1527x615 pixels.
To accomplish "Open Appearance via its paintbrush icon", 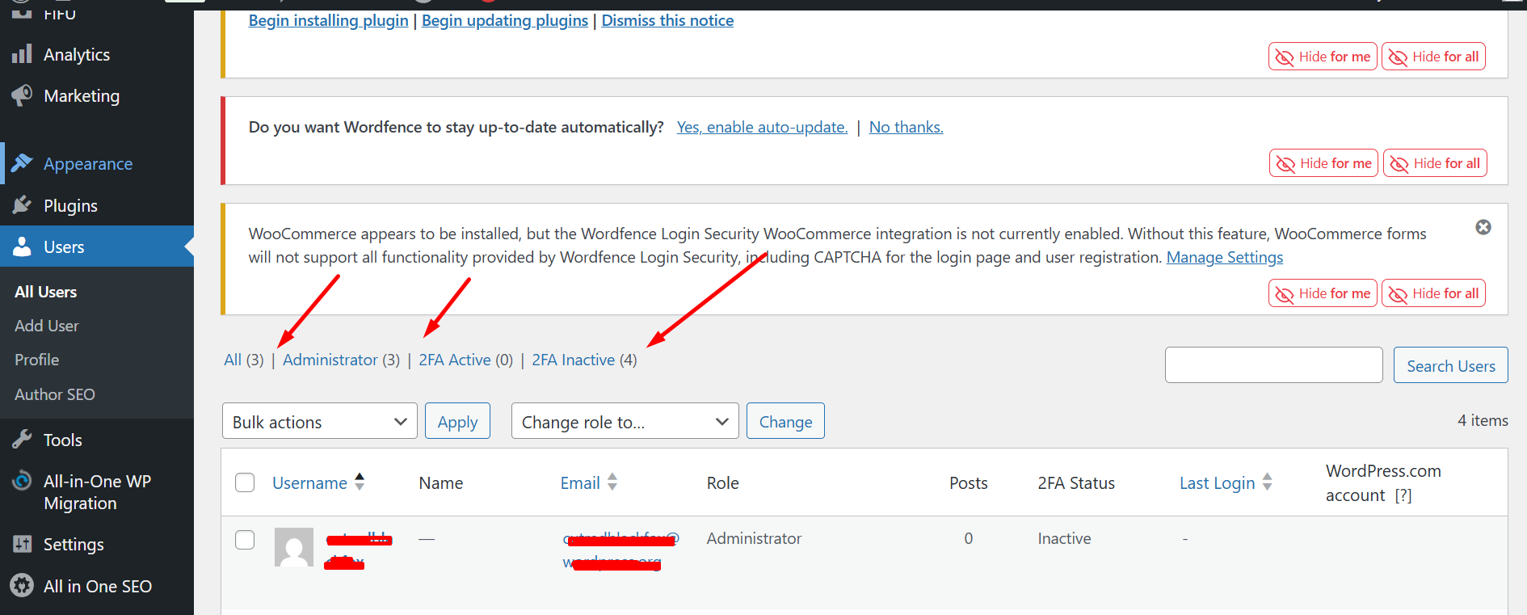I will pyautogui.click(x=22, y=163).
